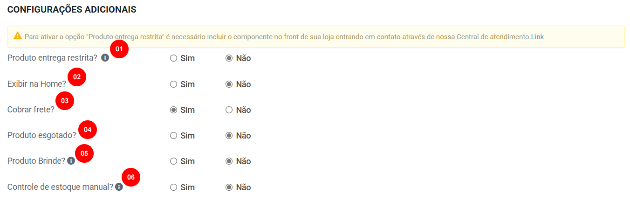
Task: Open the Link in the warning banner
Action: [x=537, y=36]
